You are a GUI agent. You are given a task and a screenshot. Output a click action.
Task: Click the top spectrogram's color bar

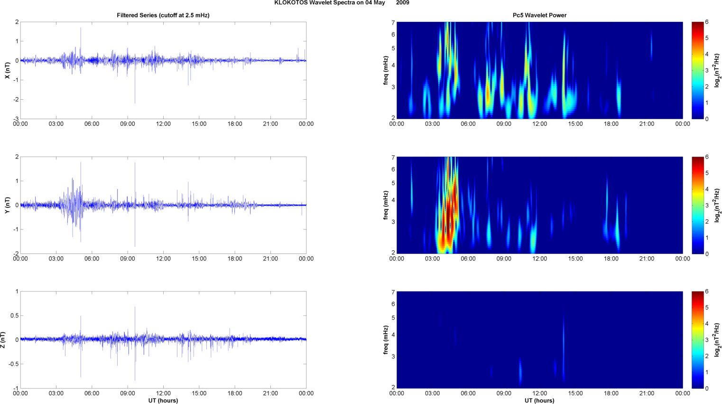tap(697, 70)
